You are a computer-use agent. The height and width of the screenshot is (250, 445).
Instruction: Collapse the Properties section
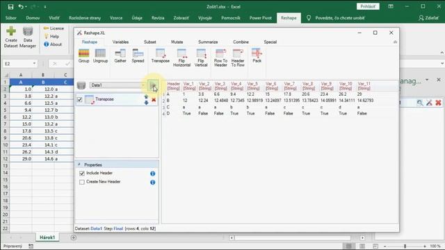click(79, 165)
